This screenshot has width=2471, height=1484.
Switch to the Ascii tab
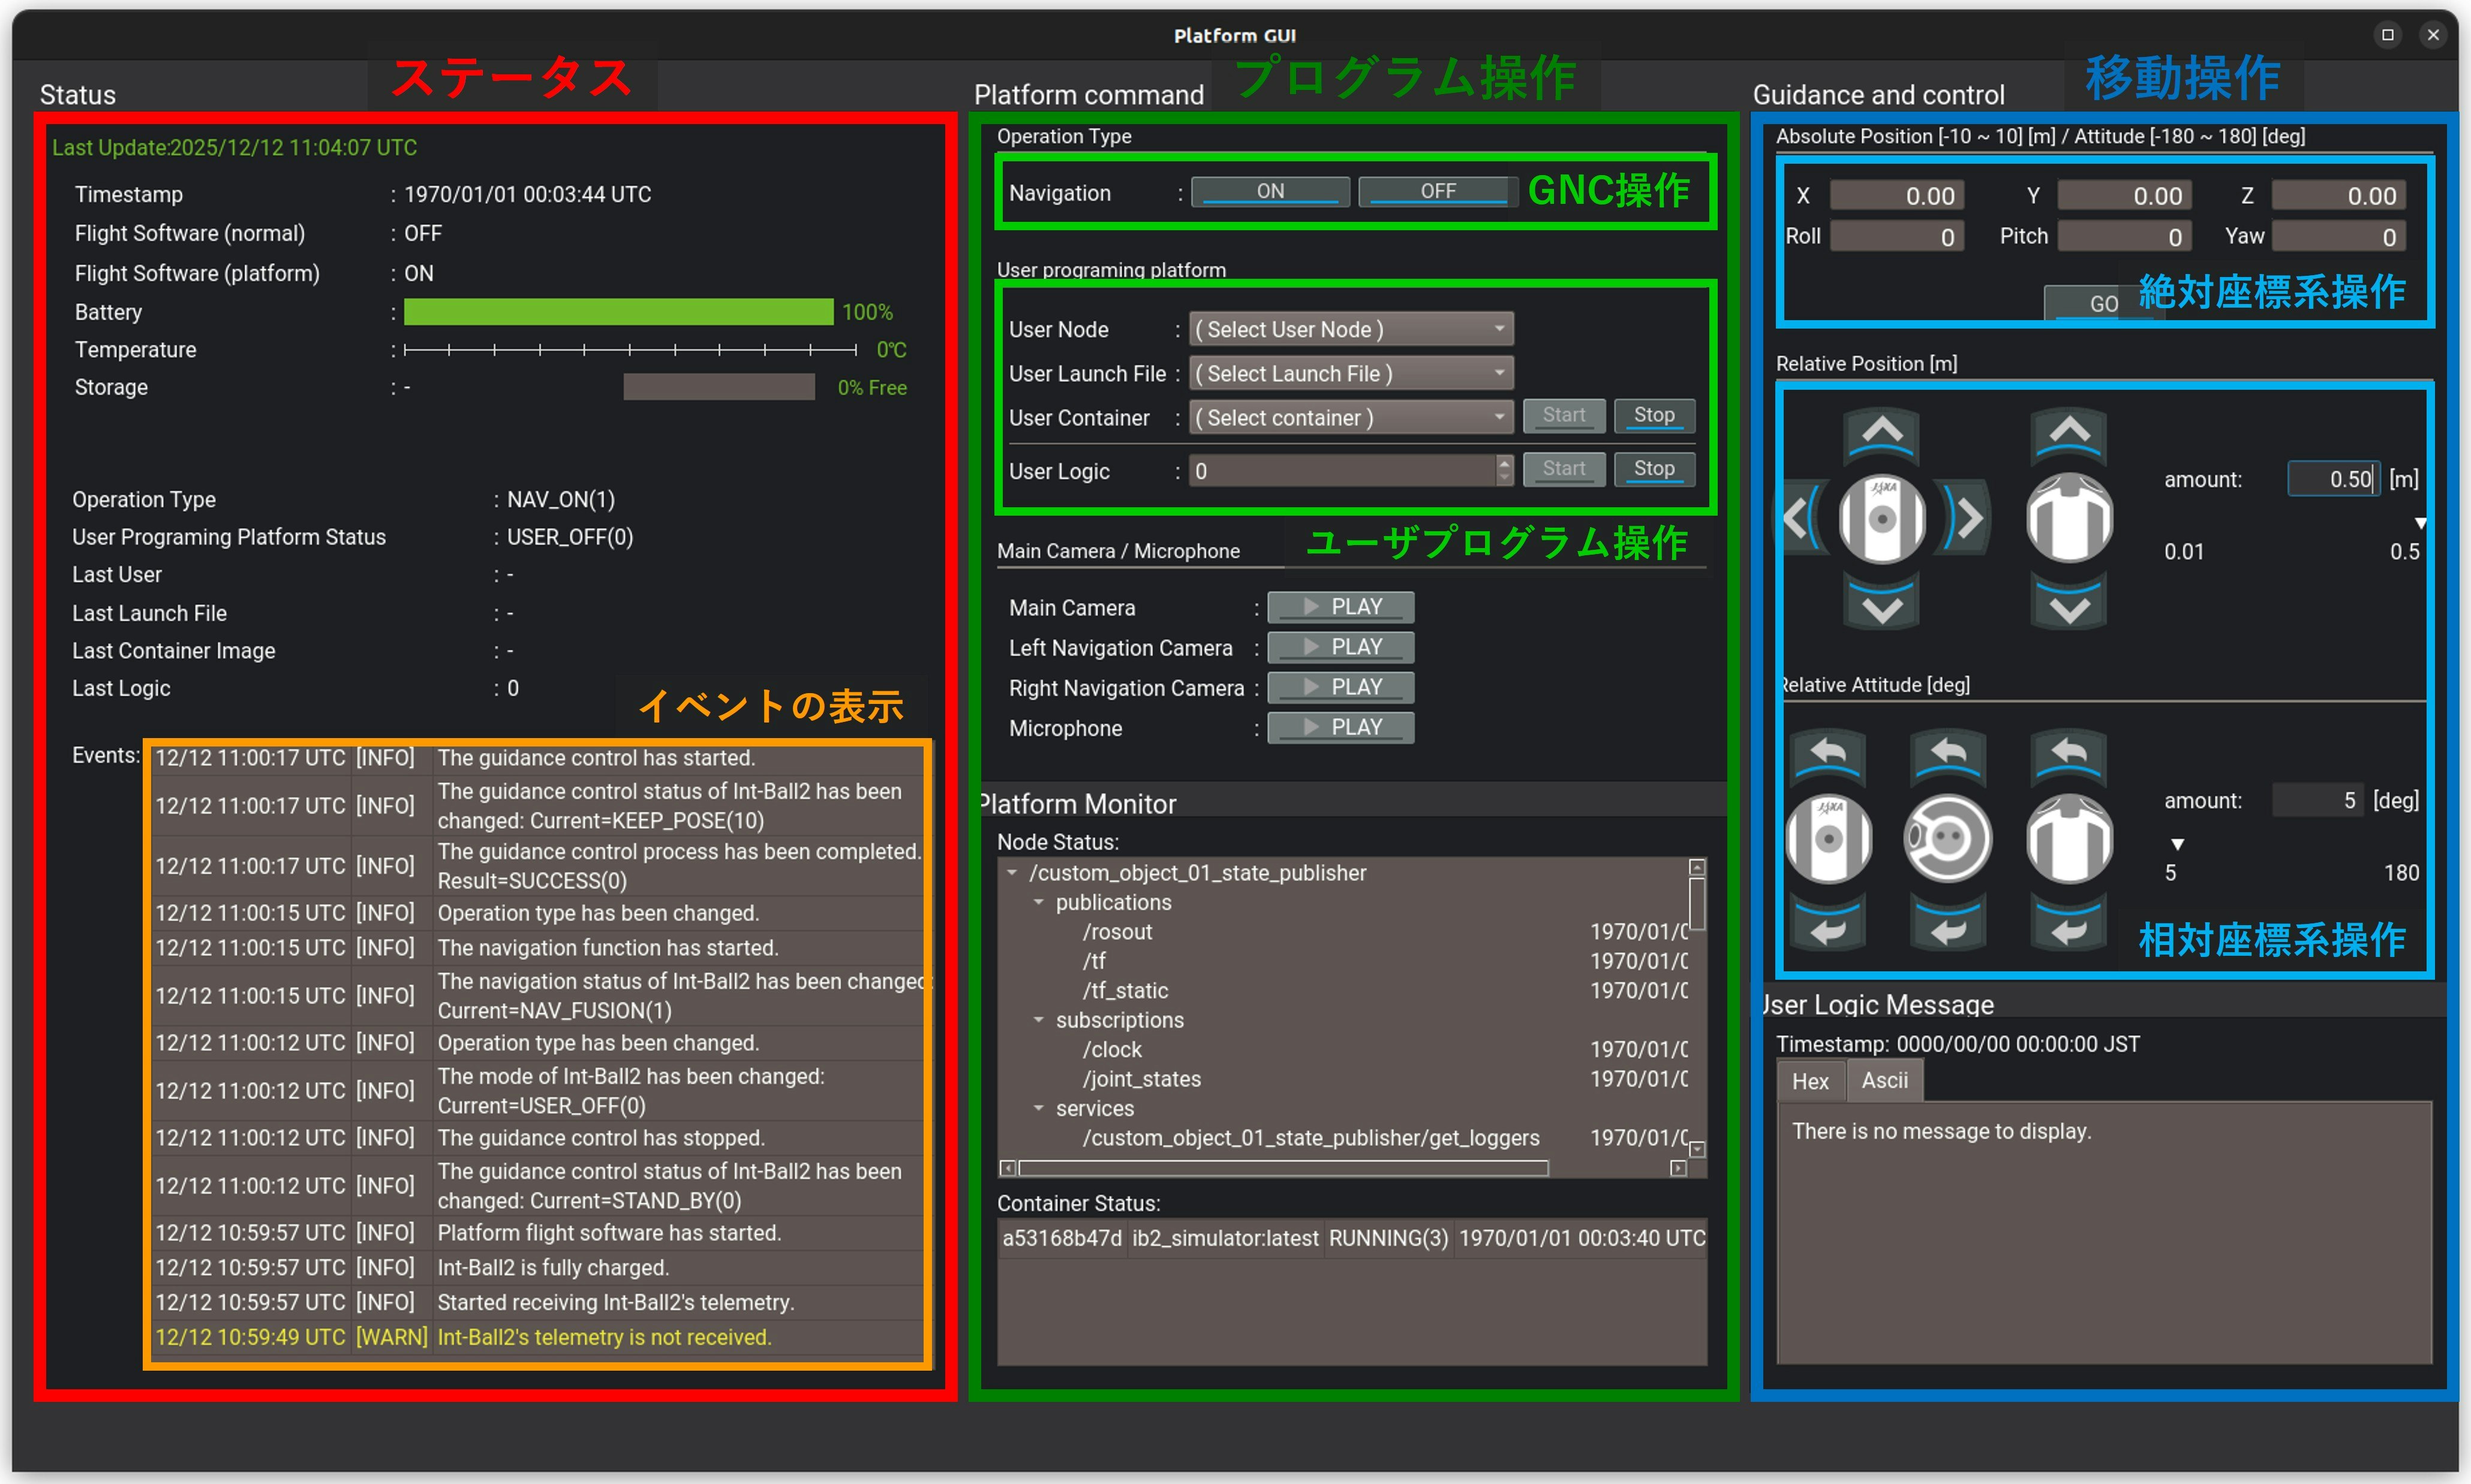click(1884, 1081)
